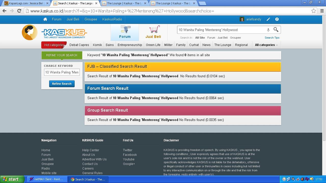Open Search Tips link

tap(272, 38)
